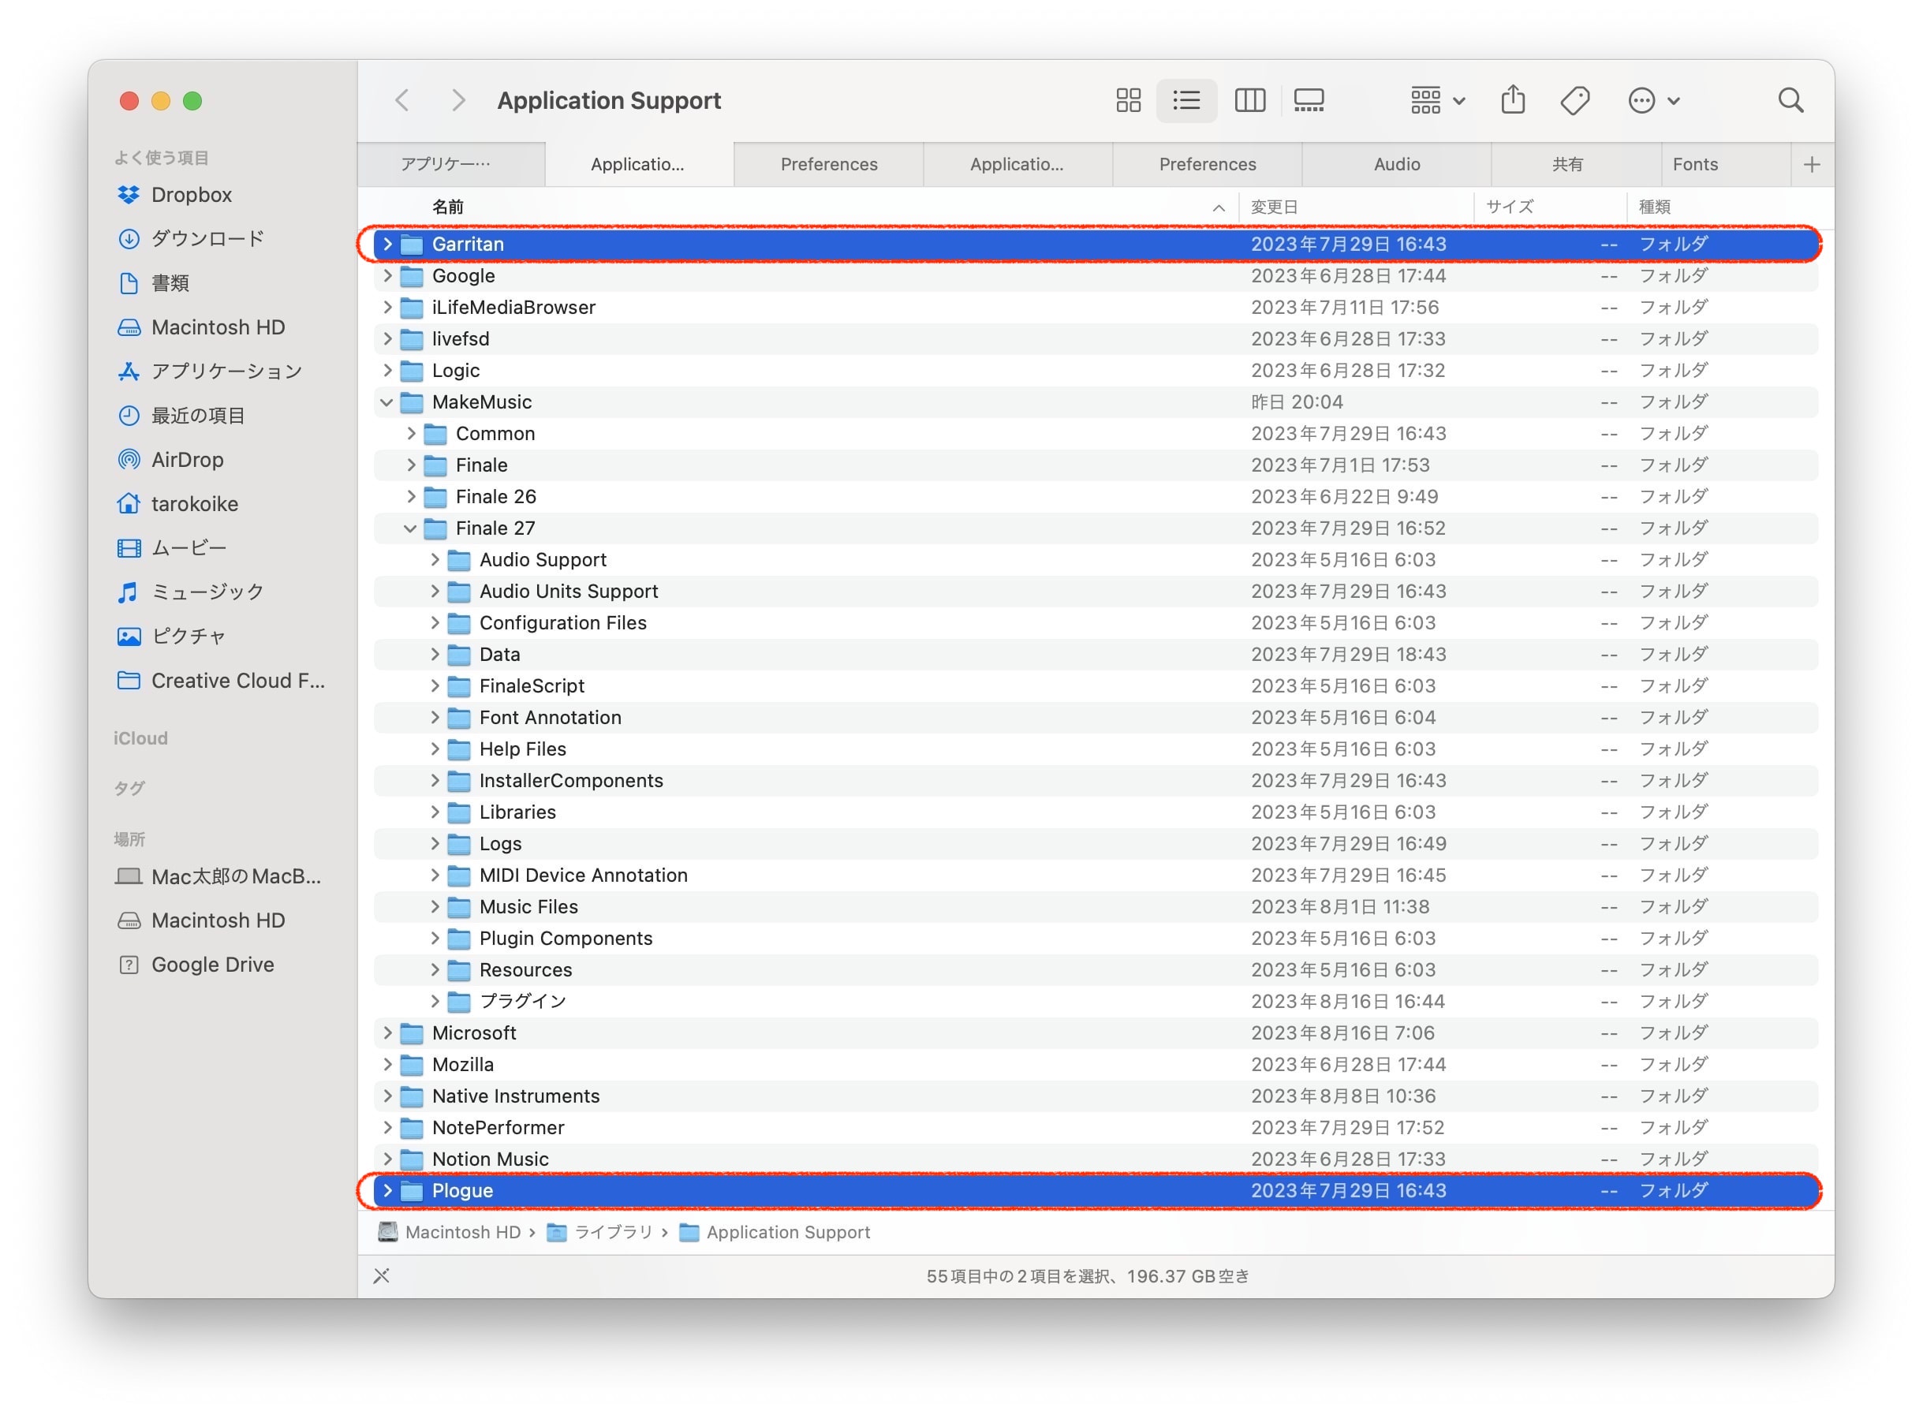Click the tools icon in status bar
1923x1415 pixels.
382,1276
